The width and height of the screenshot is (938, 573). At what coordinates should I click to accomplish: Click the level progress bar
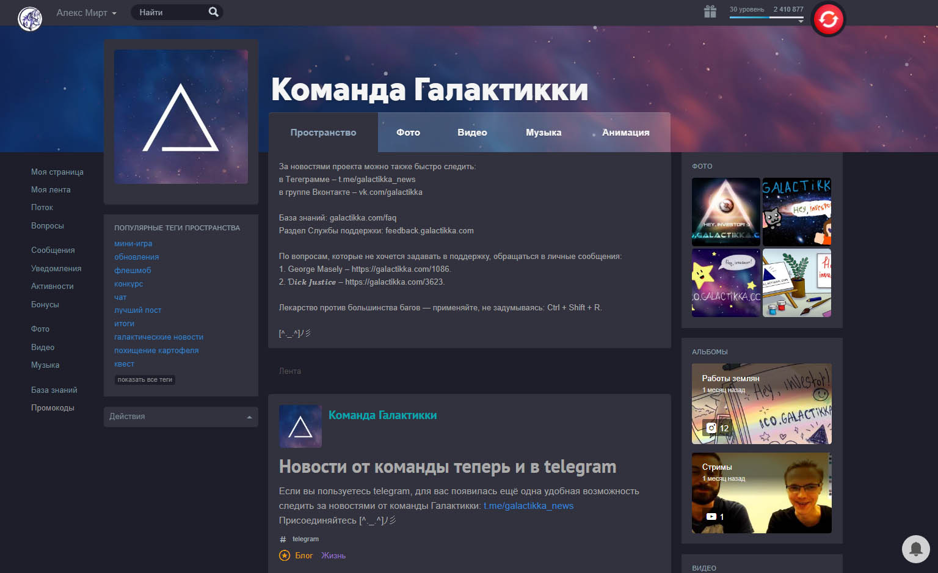766,17
